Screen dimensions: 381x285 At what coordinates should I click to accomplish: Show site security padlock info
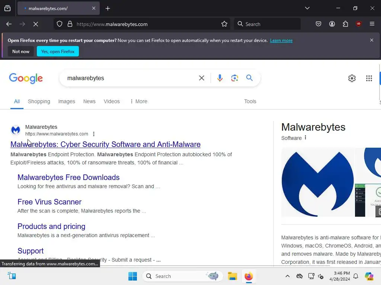(70, 24)
